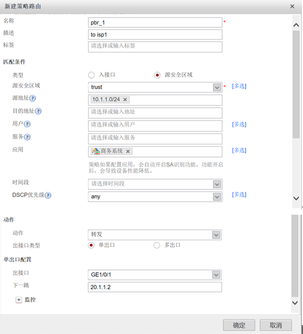The width and height of the screenshot is (303, 334).
Task: Click the 确定 button
Action: click(239, 325)
